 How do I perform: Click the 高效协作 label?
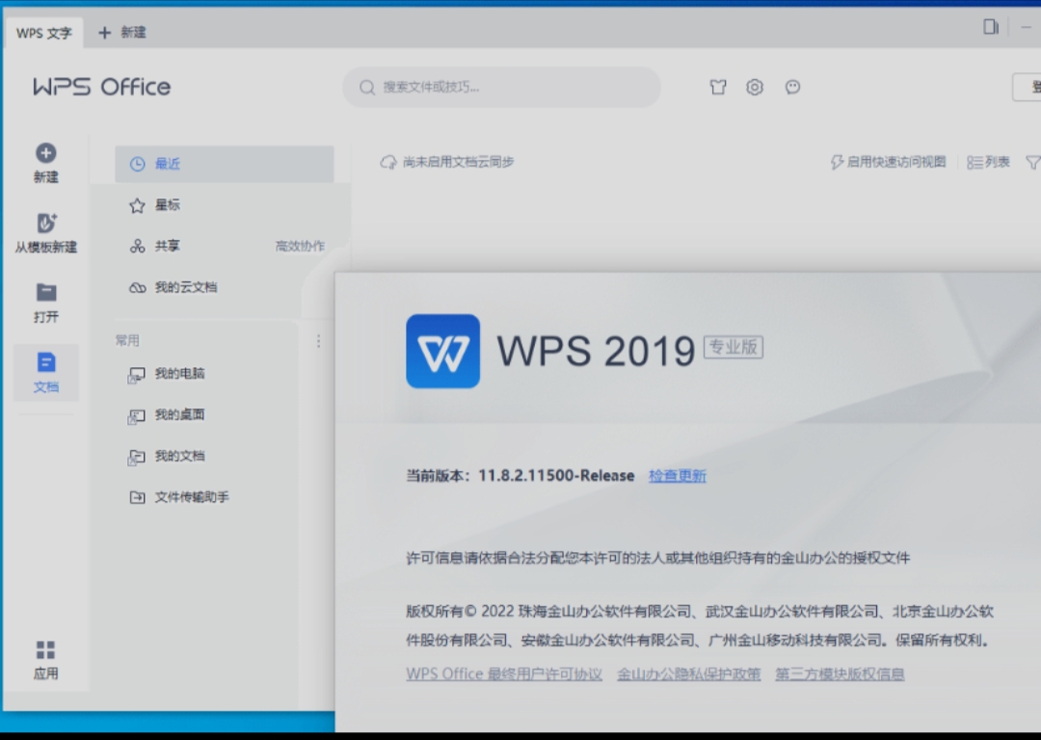point(300,247)
